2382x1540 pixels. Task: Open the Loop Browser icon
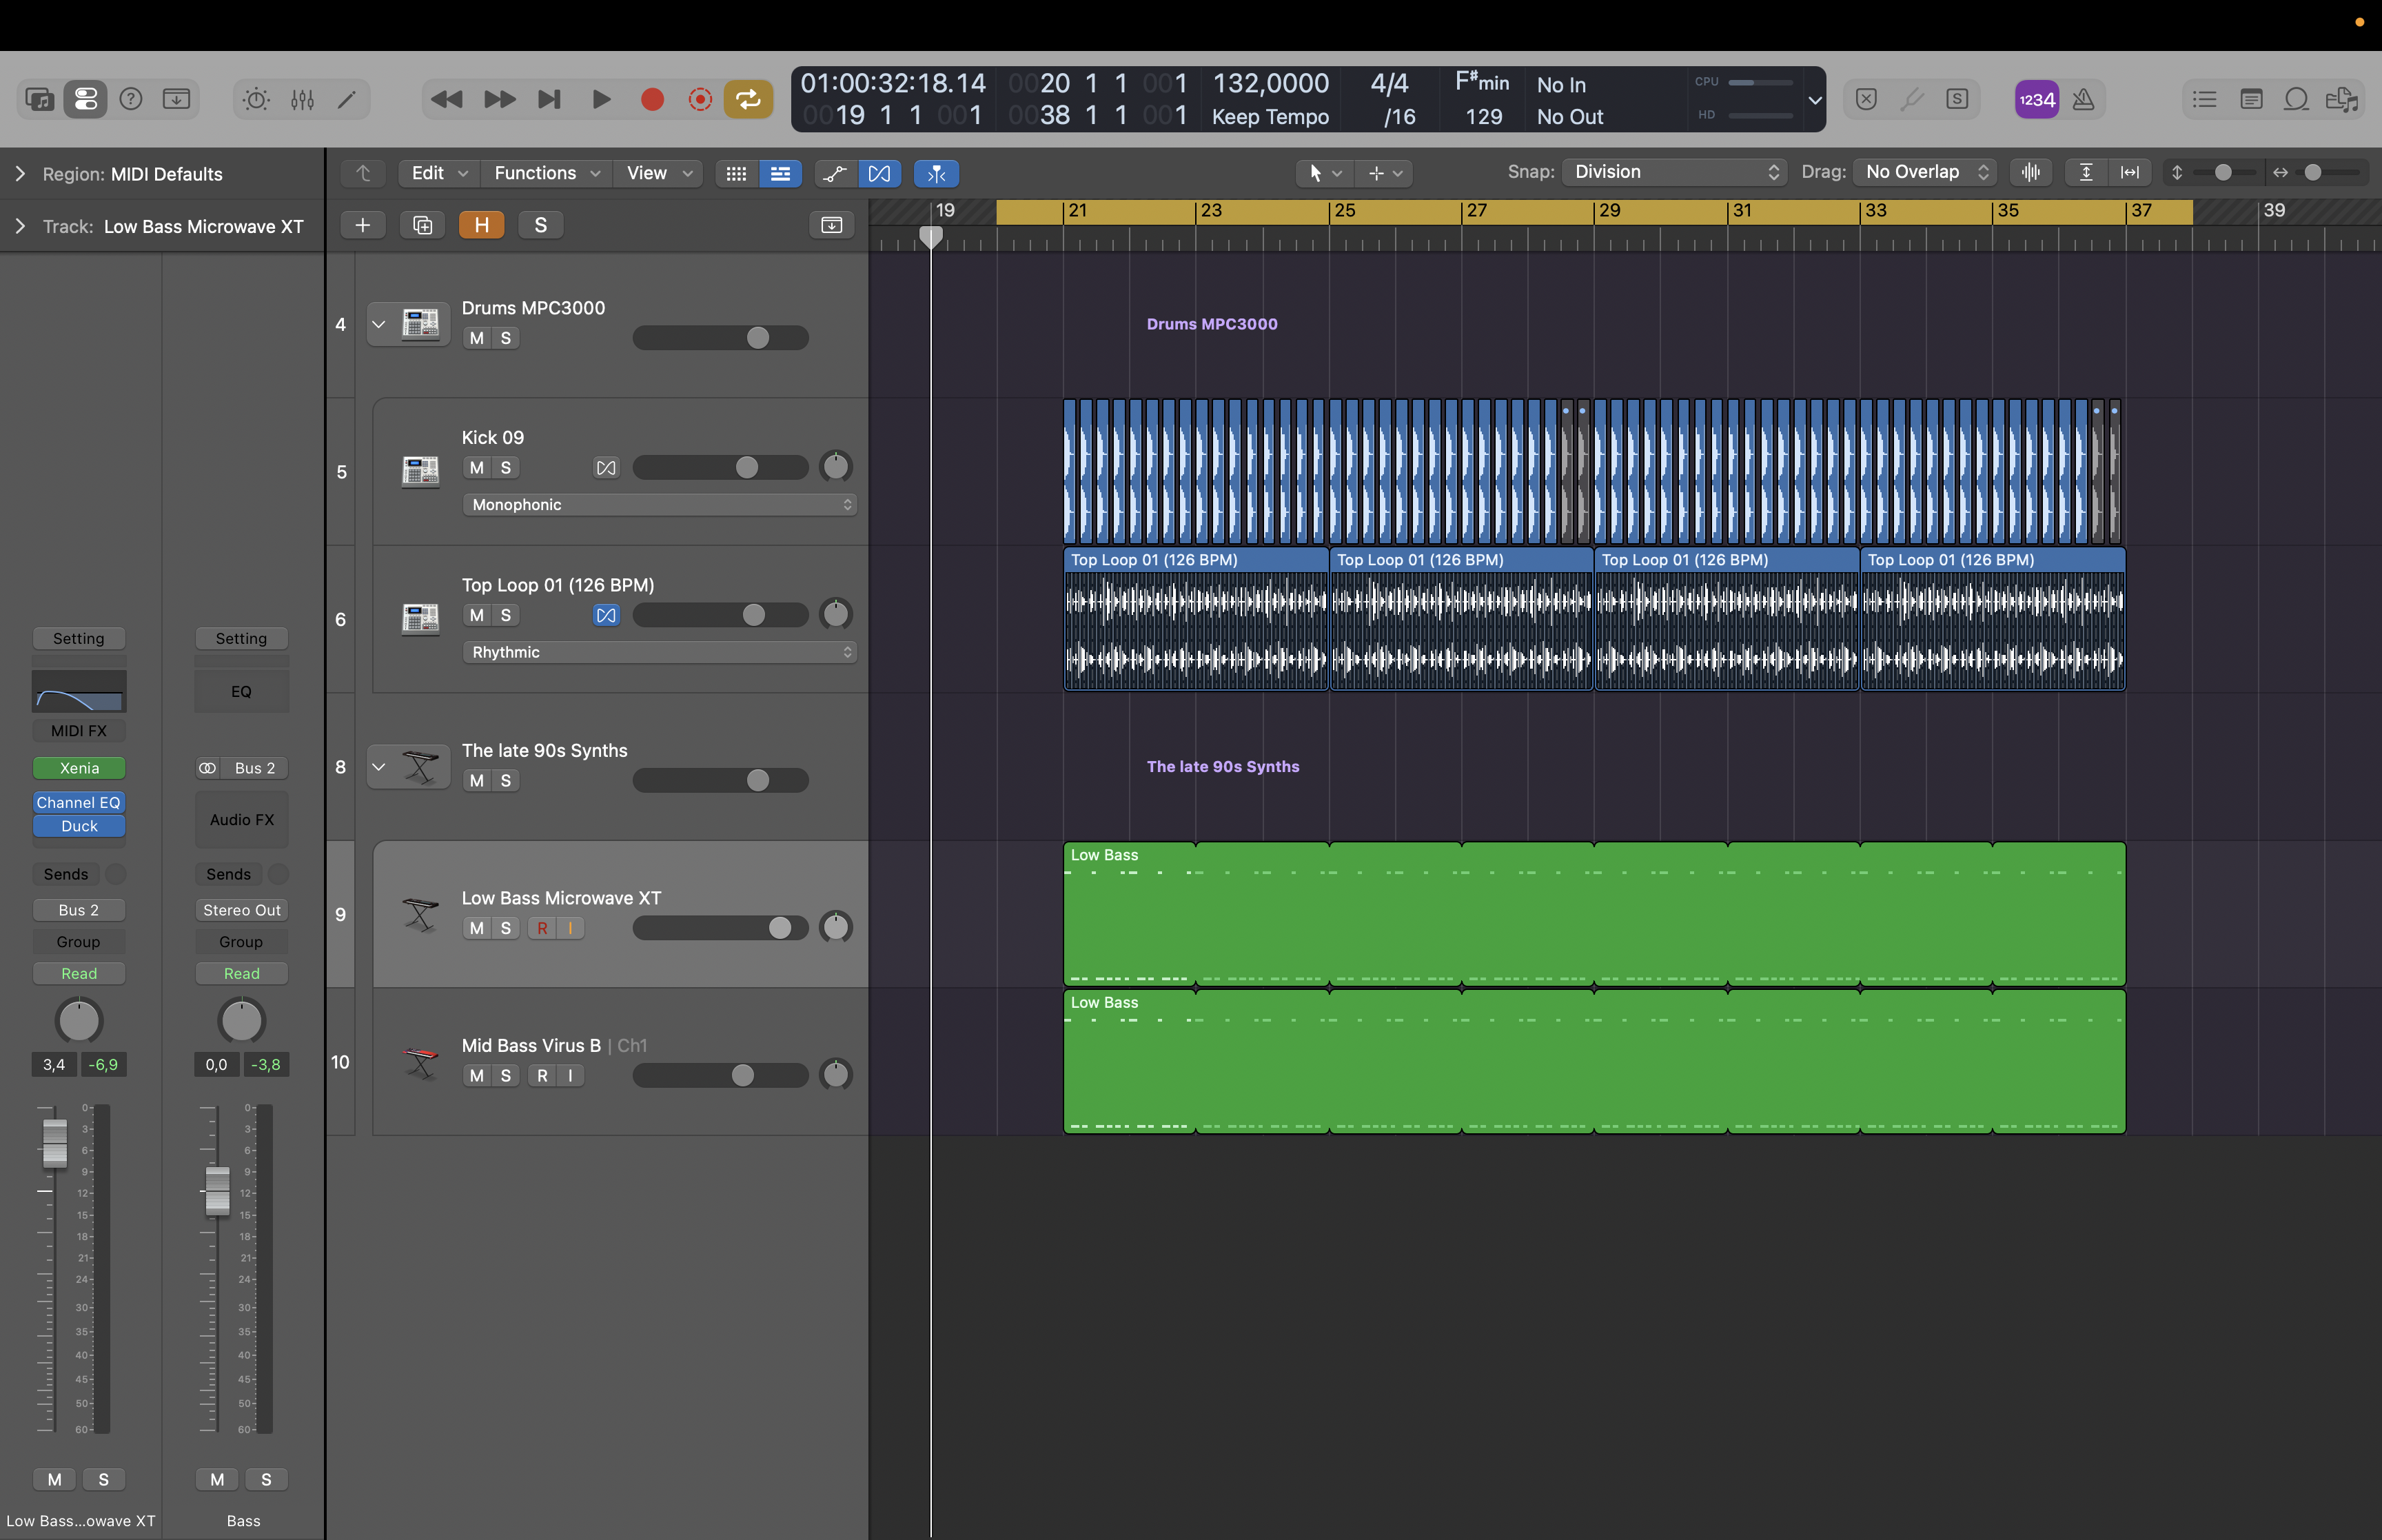tap(2296, 99)
